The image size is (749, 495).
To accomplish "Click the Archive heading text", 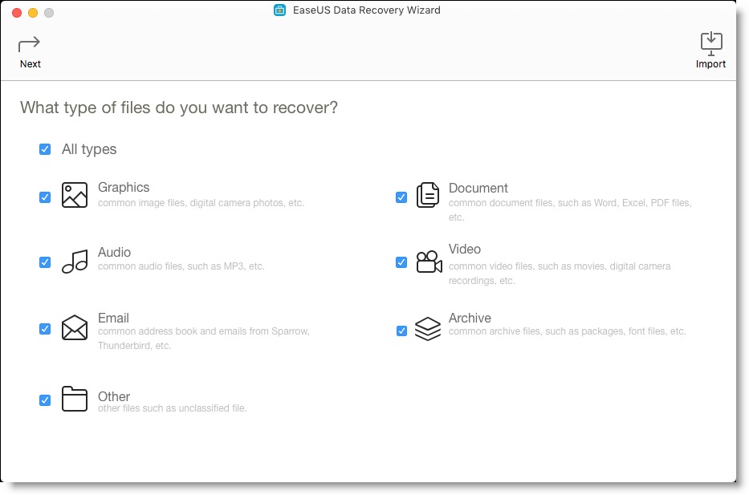I will [470, 318].
